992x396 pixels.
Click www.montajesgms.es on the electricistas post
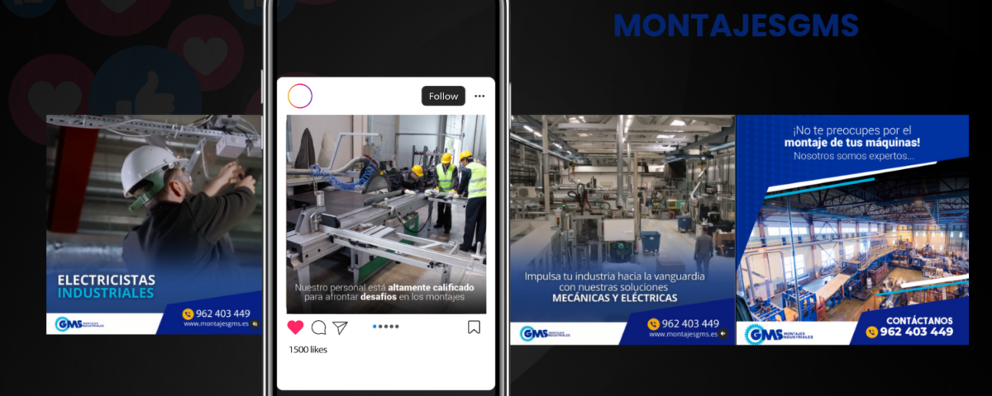pyautogui.click(x=217, y=324)
